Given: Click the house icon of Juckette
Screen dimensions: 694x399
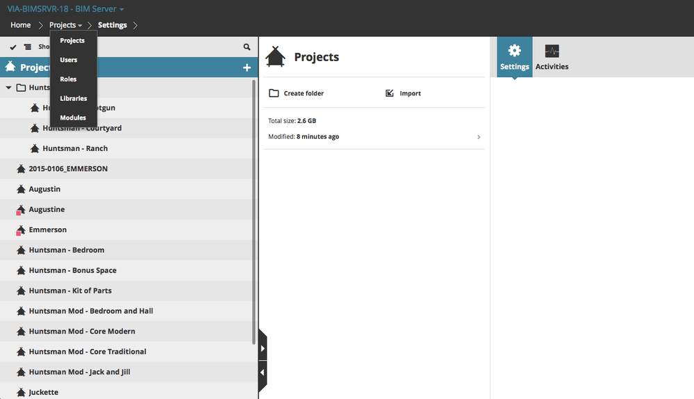Looking at the screenshot, I should pos(21,392).
